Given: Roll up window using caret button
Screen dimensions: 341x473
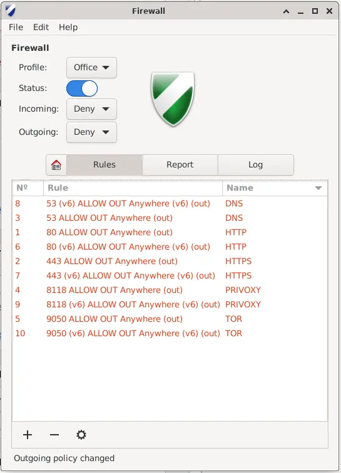Looking at the screenshot, I should point(286,11).
